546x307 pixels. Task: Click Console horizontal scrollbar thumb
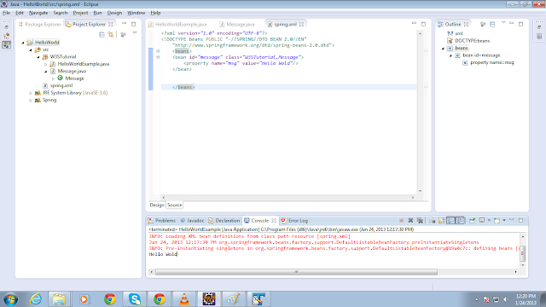pos(296,272)
